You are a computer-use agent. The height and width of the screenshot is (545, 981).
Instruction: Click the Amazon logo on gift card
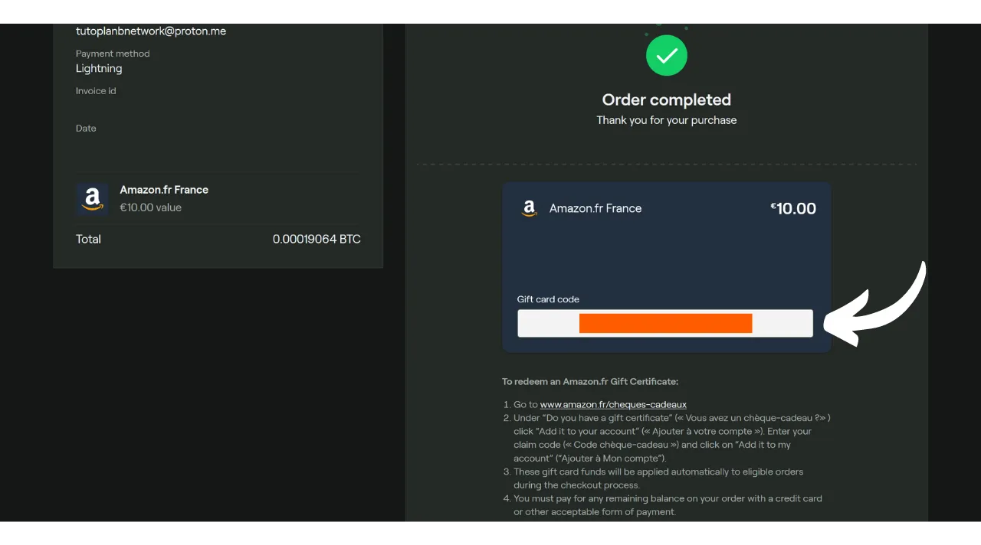pyautogui.click(x=529, y=208)
